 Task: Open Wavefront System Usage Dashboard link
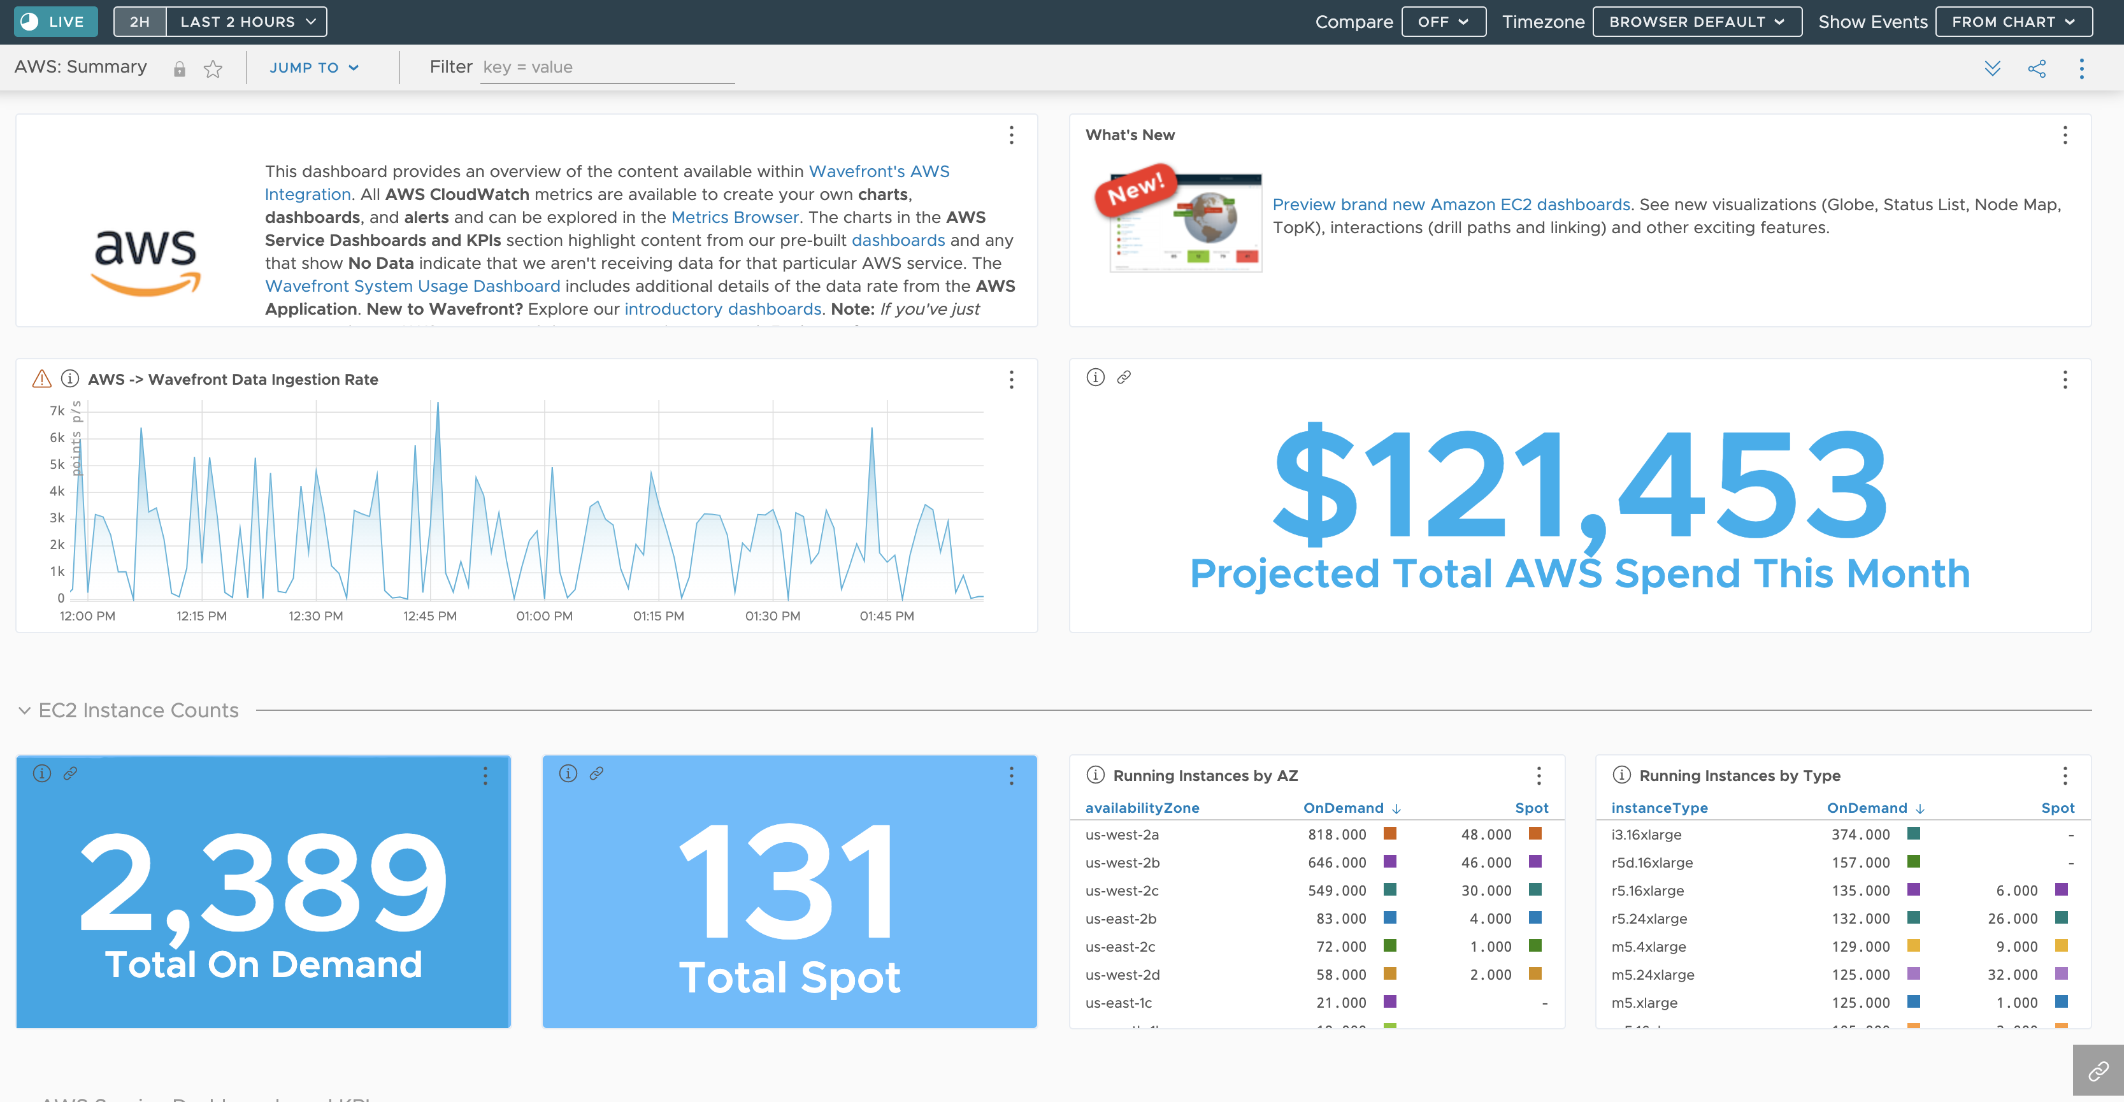[x=412, y=286]
